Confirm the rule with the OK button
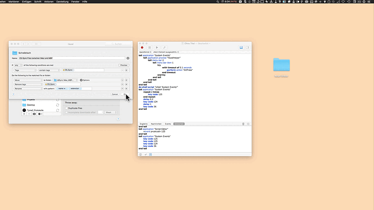Screen dimensions: 374x210 point(125,94)
